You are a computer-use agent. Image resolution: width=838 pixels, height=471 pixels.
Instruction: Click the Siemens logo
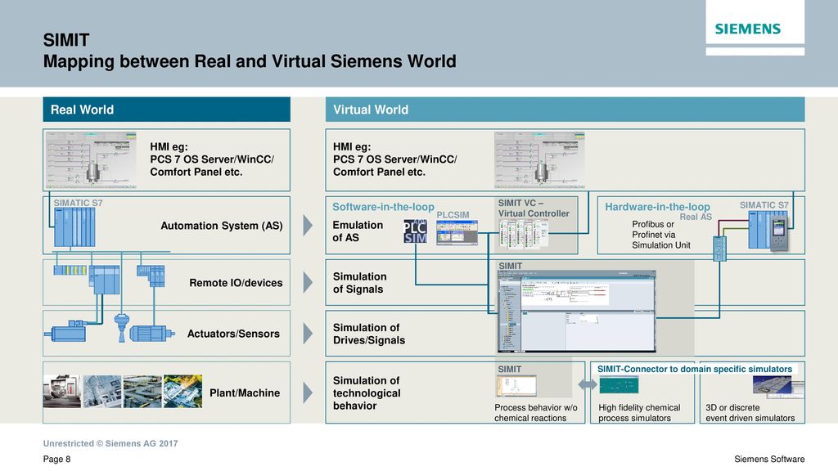[x=748, y=29]
